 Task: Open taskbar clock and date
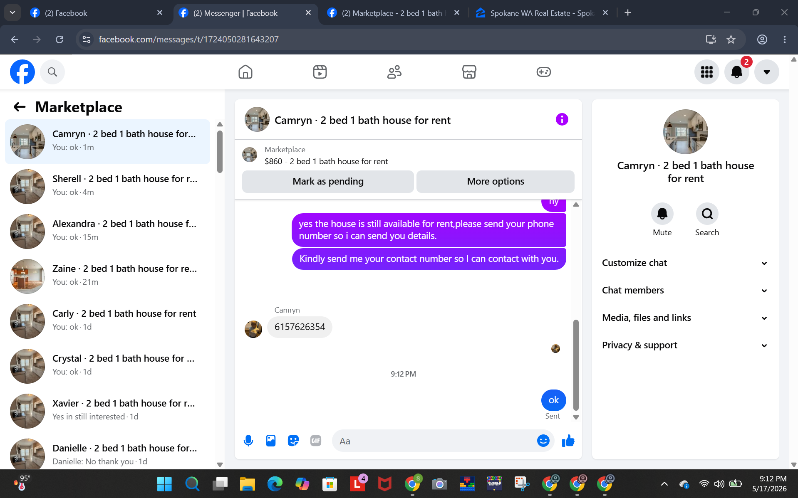tap(769, 484)
